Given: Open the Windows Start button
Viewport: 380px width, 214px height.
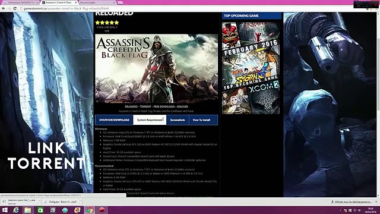Looking at the screenshot, I should (5, 210).
